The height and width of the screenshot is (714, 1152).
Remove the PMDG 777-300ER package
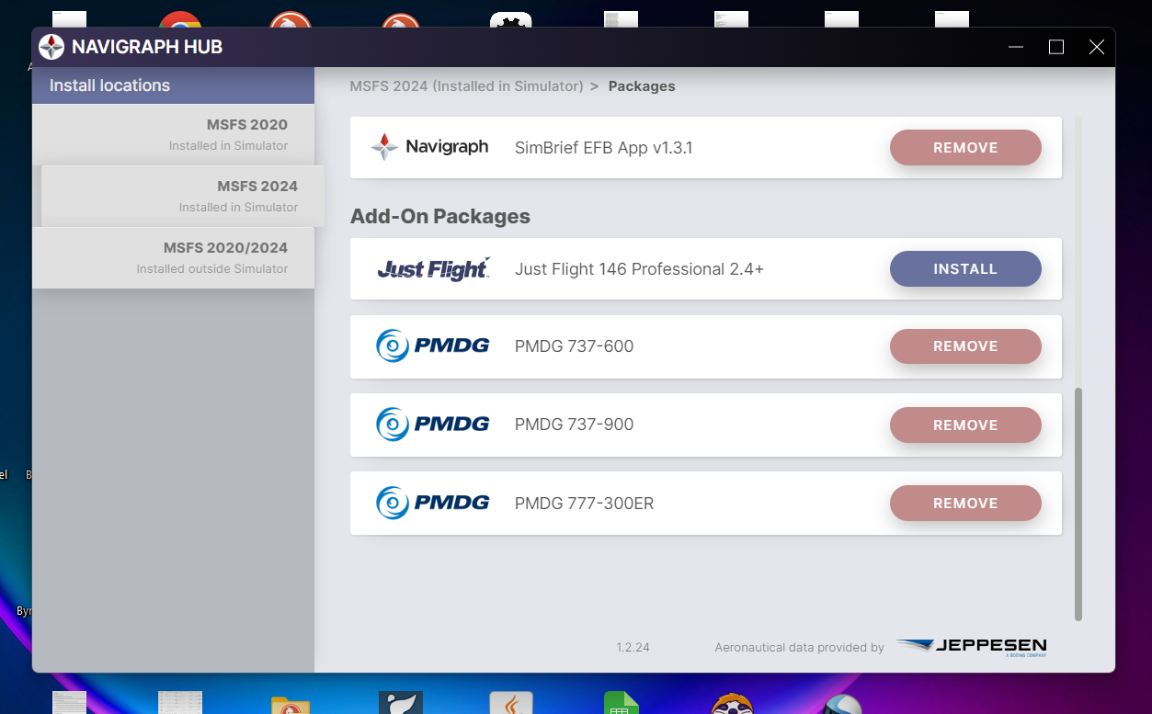pyautogui.click(x=965, y=504)
